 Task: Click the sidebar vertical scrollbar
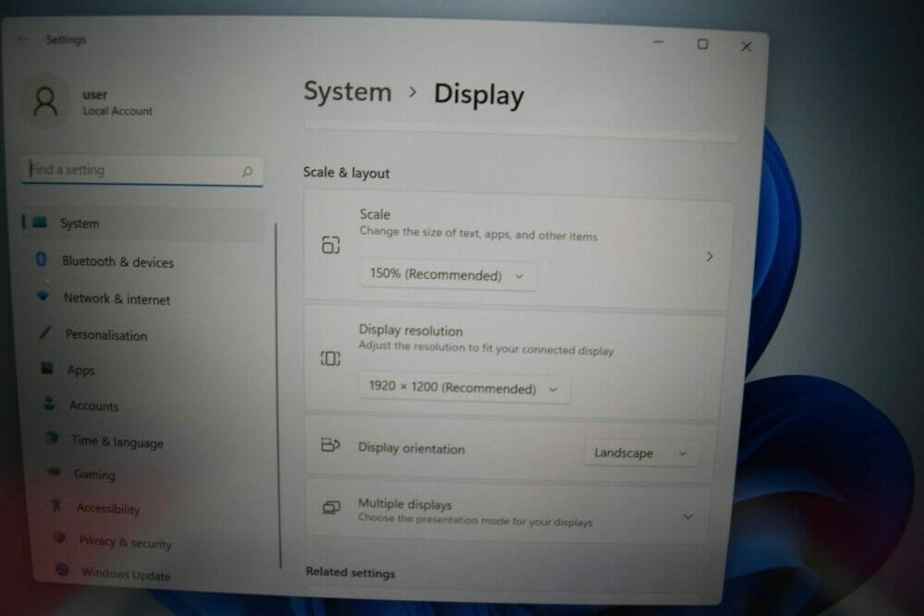tap(277, 394)
